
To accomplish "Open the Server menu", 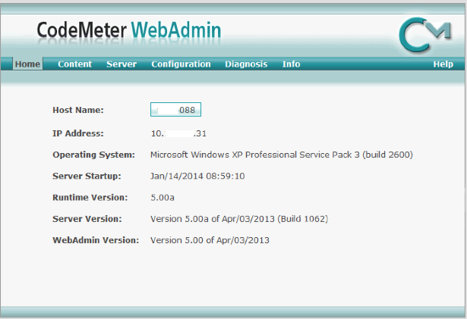I will (x=121, y=64).
